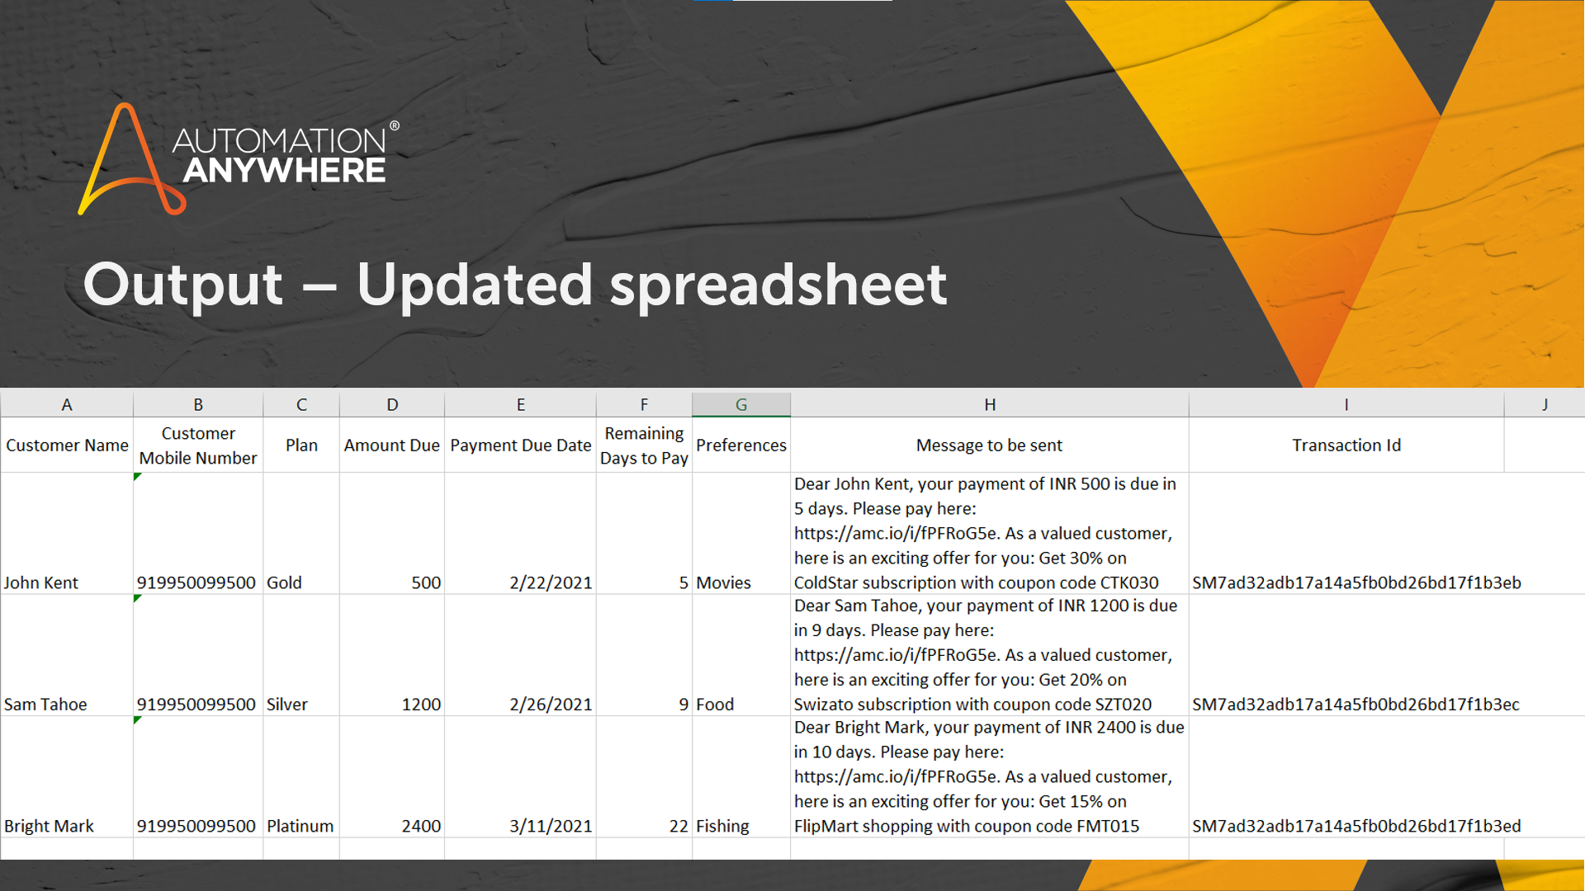Screen dimensions: 1585x891
Task: Click the Transaction Id header cell
Action: point(1346,445)
